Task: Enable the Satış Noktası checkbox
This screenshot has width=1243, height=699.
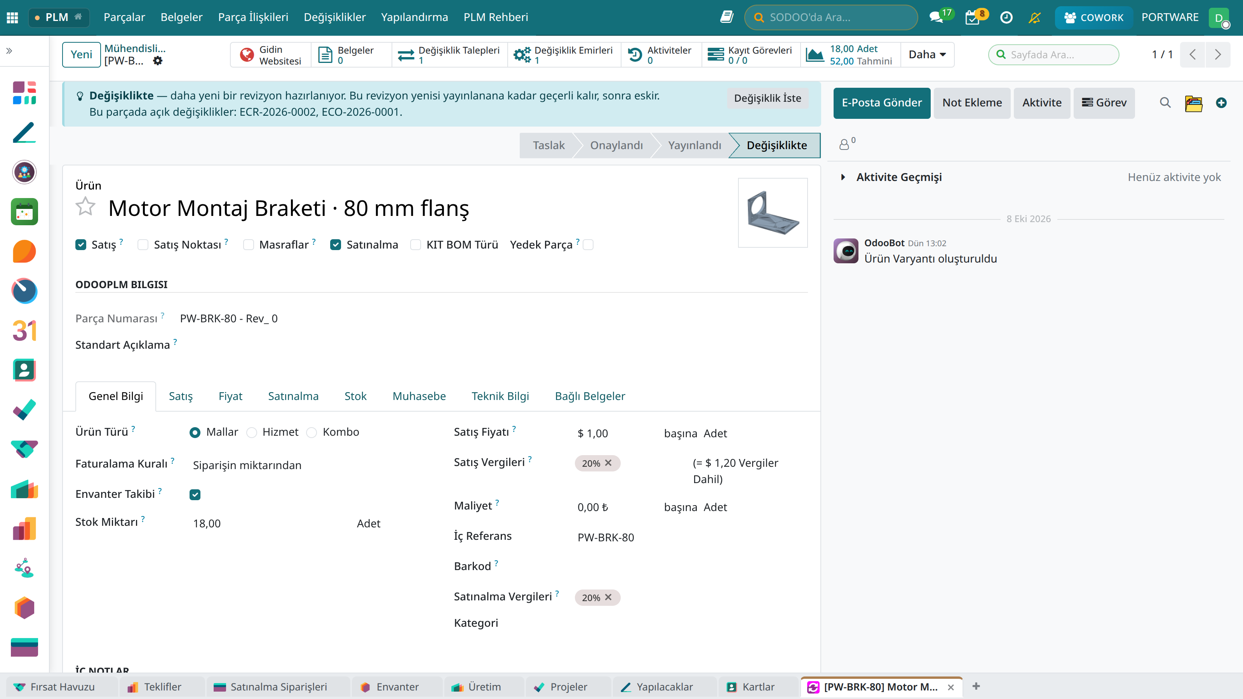Action: (143, 245)
